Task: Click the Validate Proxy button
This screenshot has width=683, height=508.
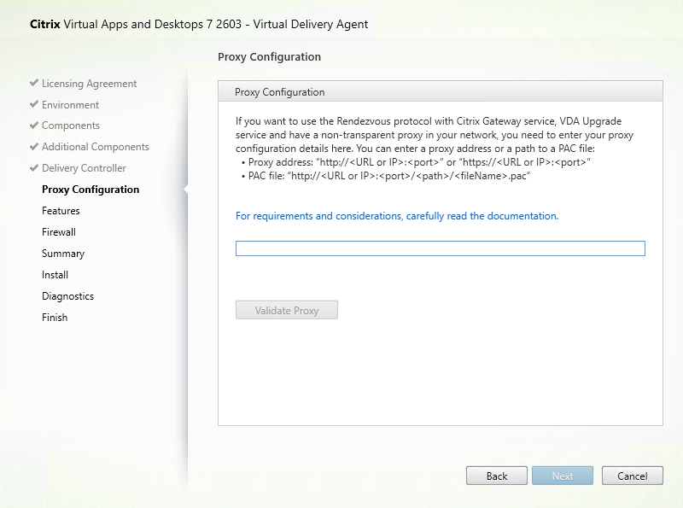Action: tap(287, 310)
